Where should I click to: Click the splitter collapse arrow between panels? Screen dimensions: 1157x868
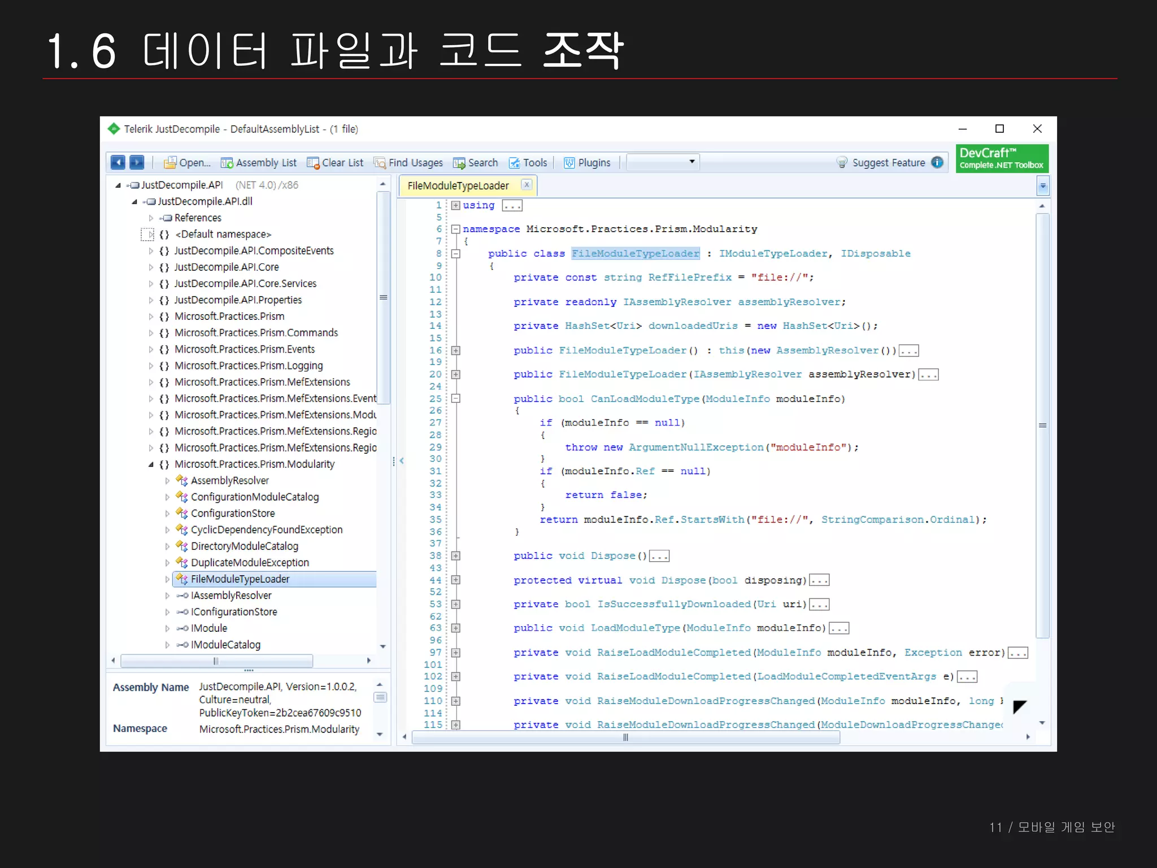tap(402, 461)
